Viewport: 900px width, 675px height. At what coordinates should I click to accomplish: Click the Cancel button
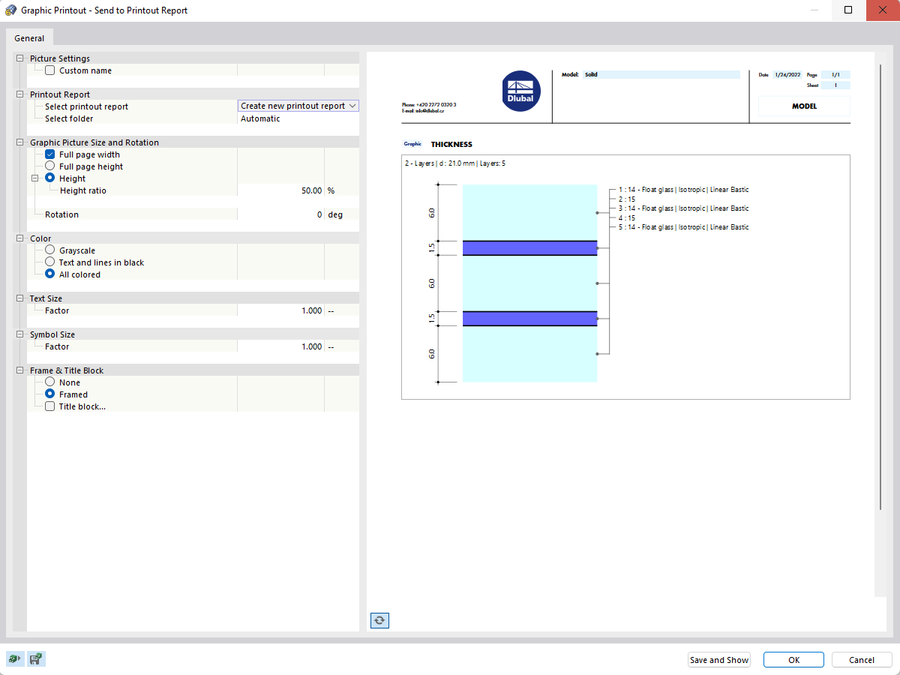click(x=862, y=660)
